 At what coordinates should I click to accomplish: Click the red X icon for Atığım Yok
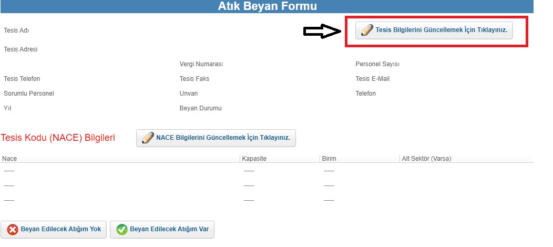pos(13,230)
